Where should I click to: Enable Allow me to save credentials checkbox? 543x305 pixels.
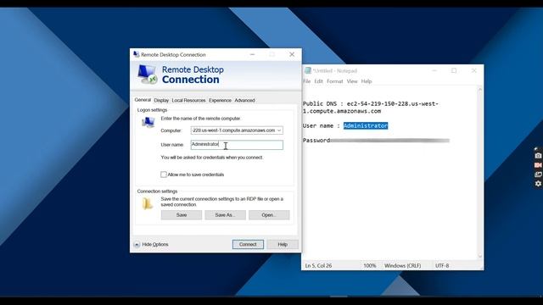coord(164,175)
